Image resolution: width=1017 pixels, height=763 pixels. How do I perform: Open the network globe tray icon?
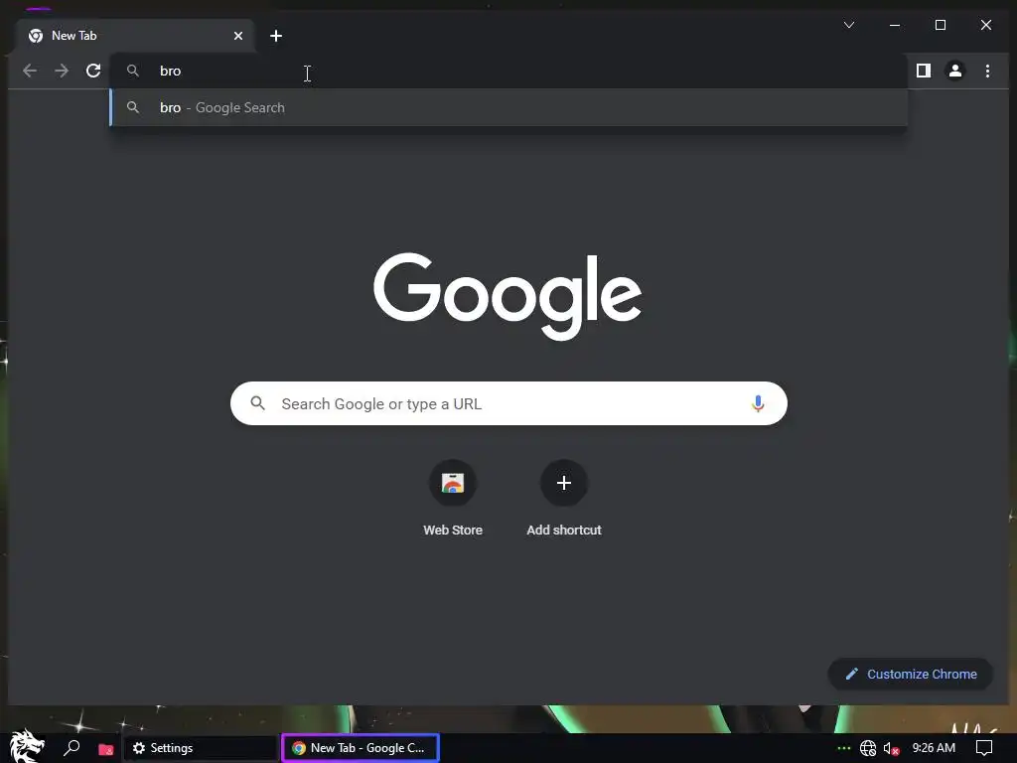tap(868, 749)
